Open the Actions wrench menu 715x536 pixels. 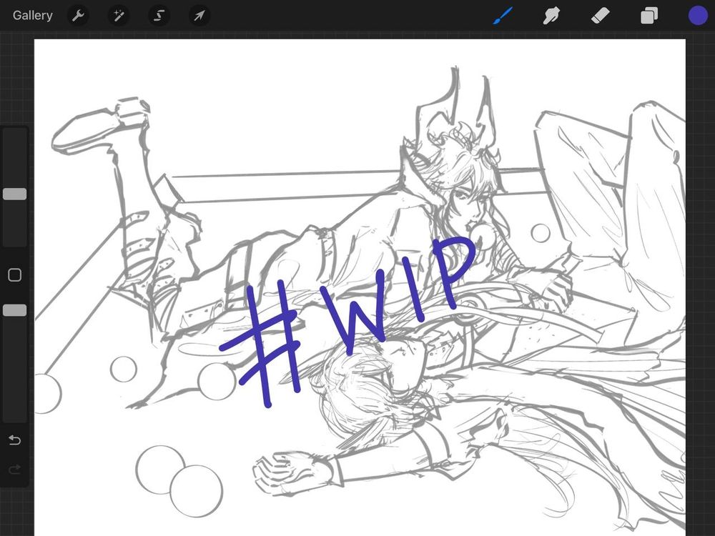click(x=78, y=16)
